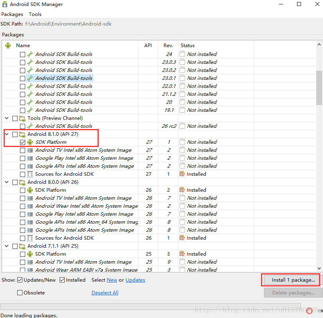Screen dimensions: 323x318
Task: Click vertical scrollbar thumb of packages list
Action: click(x=319, y=88)
